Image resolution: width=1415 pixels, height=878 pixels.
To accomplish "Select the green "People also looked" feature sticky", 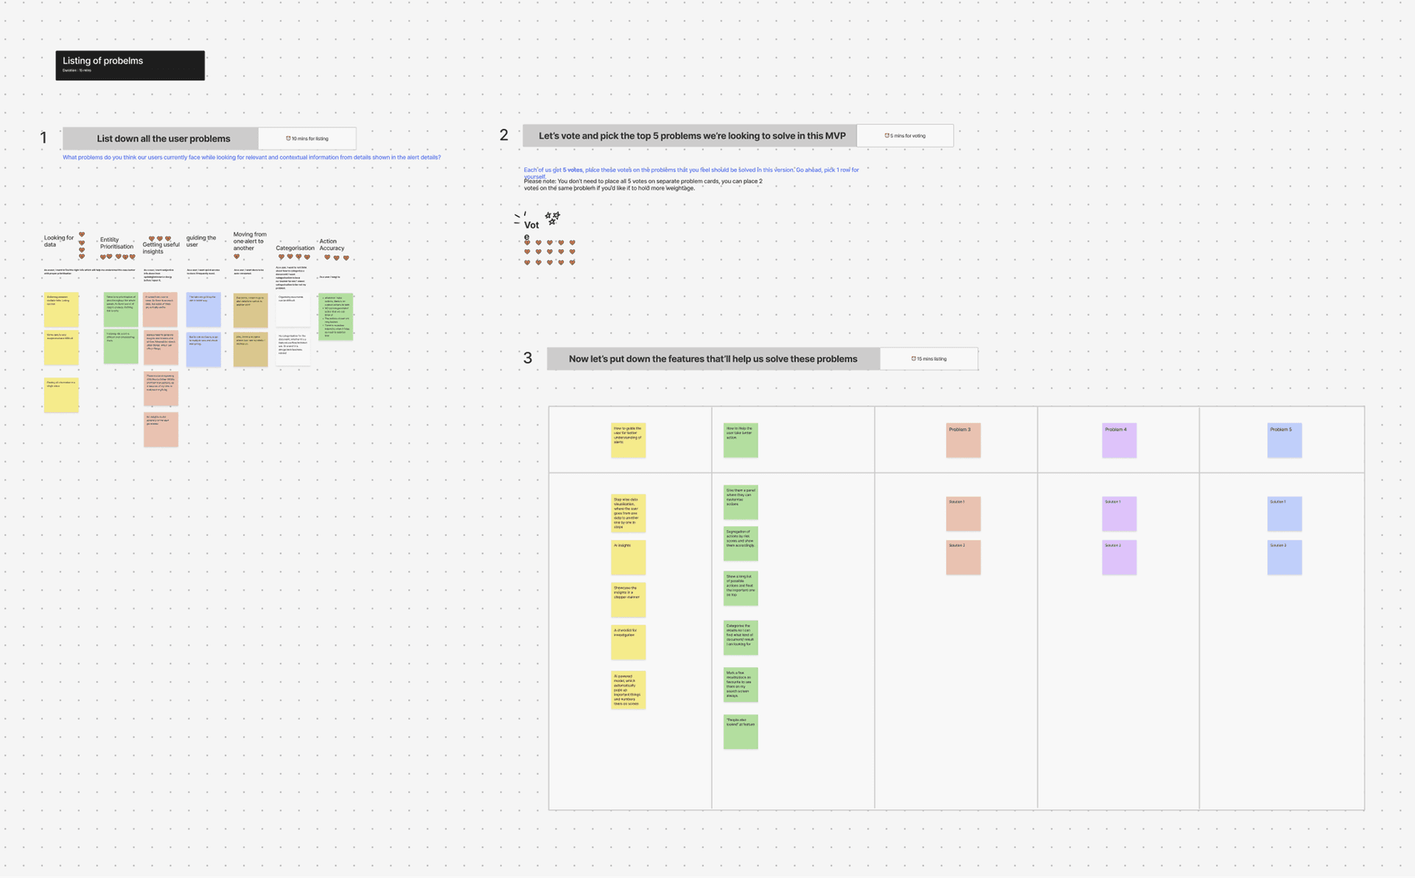I will click(740, 731).
